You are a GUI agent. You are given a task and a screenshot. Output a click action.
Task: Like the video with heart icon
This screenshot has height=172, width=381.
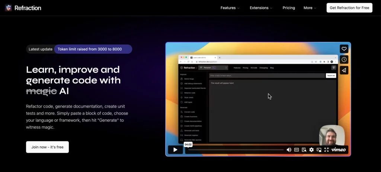pyautogui.click(x=344, y=49)
